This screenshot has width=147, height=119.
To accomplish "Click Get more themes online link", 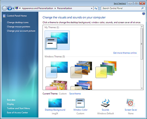I will tap(125, 53).
